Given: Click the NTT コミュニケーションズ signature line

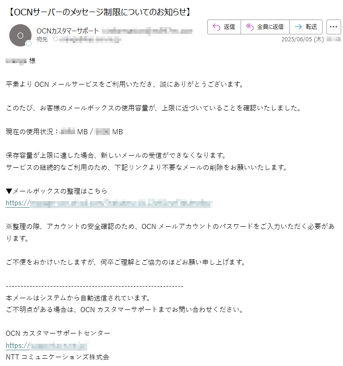Looking at the screenshot, I should [57, 357].
